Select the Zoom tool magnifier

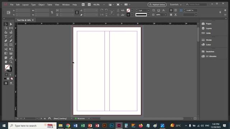pos(11,62)
